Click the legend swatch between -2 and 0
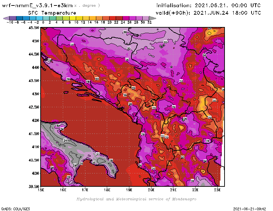The image size is (273, 211). (40, 18)
